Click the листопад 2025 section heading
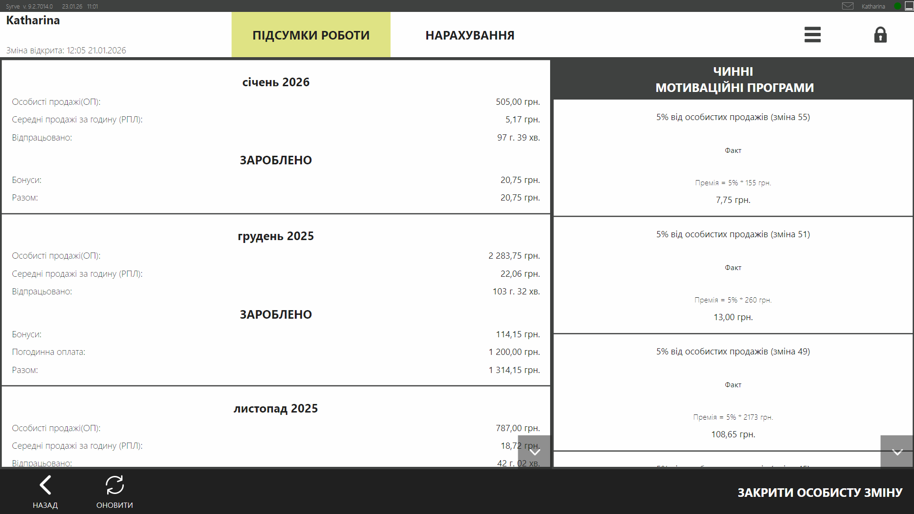 (x=276, y=409)
